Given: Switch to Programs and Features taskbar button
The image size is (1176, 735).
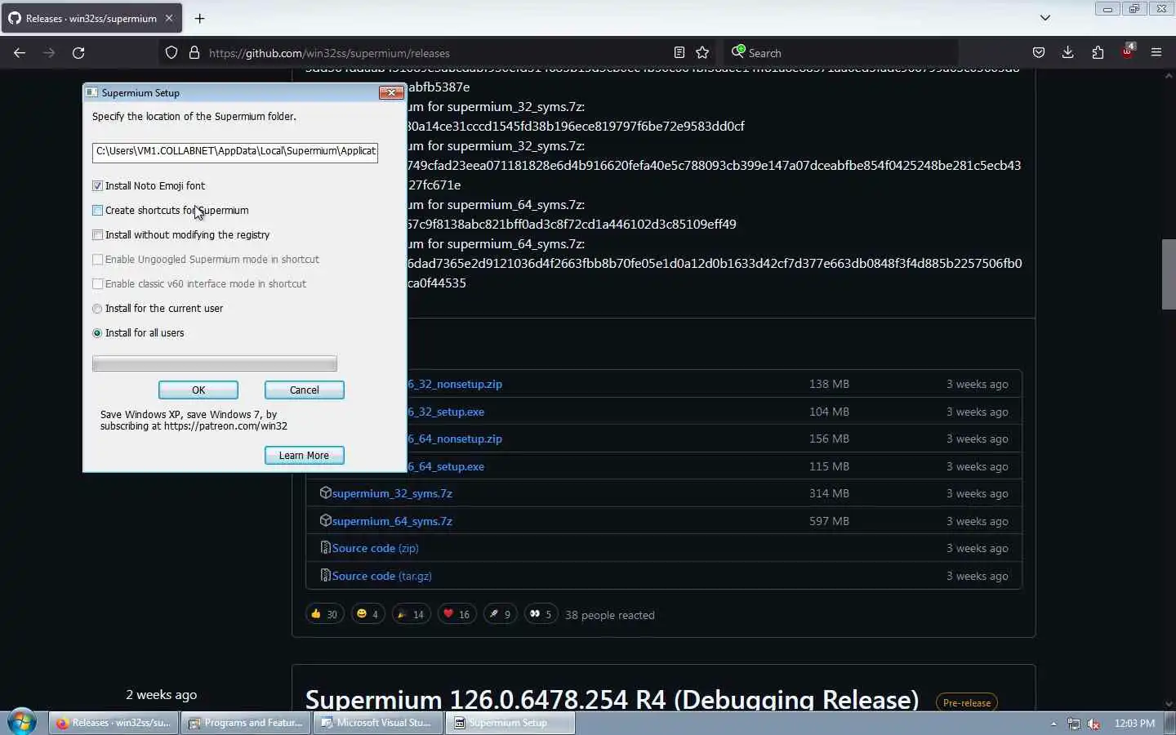Looking at the screenshot, I should coord(247,723).
